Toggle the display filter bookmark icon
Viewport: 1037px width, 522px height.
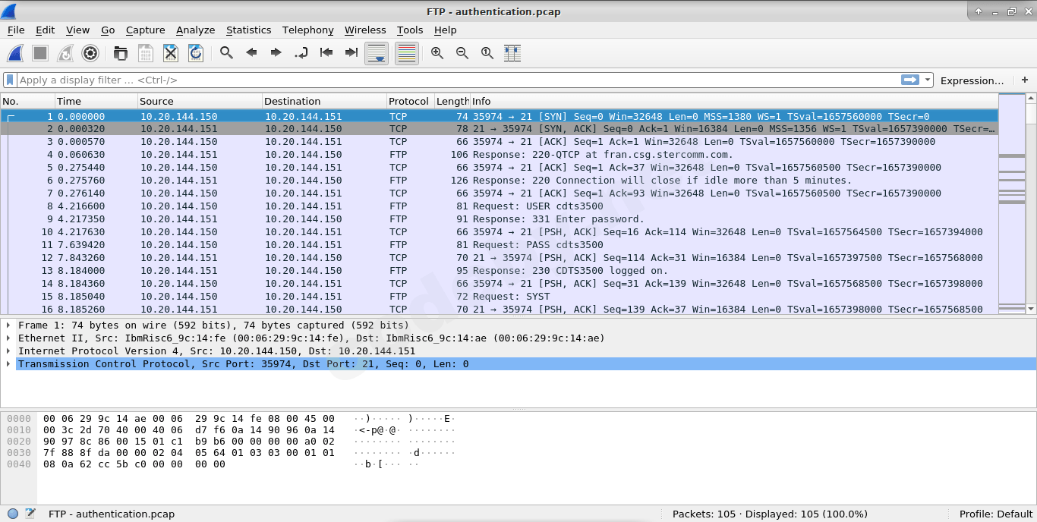[9, 80]
